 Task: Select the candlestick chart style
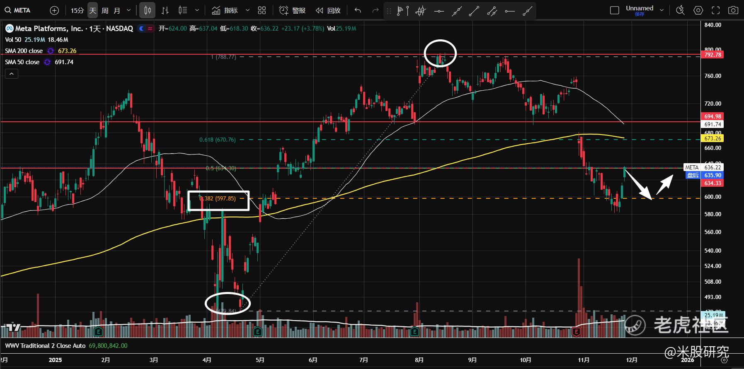tap(148, 10)
